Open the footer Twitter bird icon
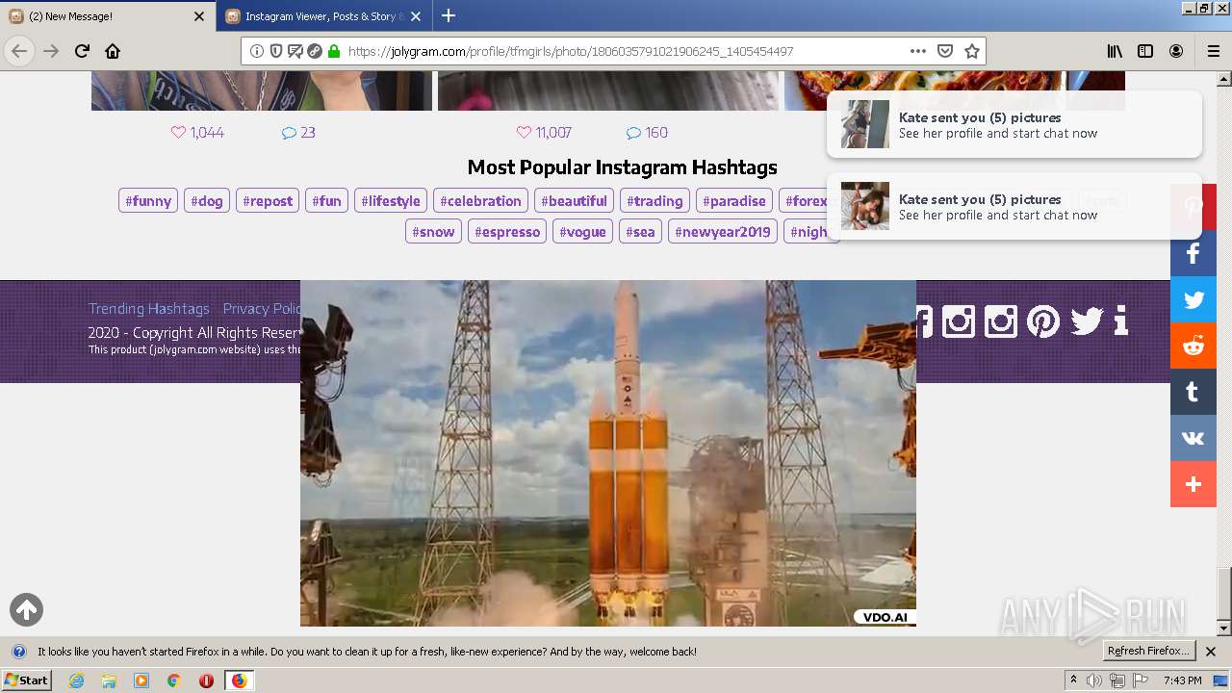This screenshot has height=693, width=1232. point(1087,321)
